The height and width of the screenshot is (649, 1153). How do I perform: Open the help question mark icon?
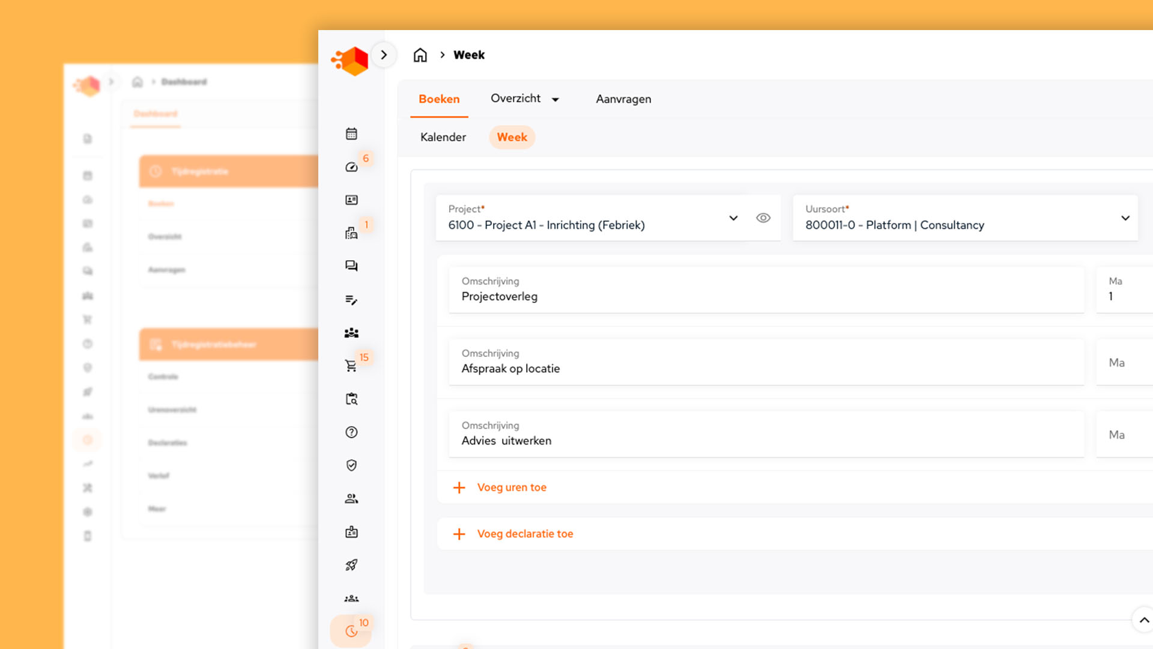point(351,432)
